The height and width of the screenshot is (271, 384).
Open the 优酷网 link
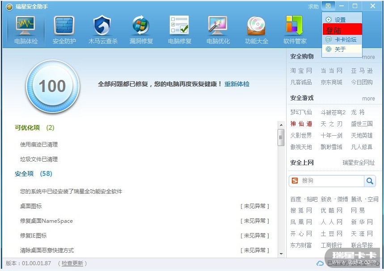[x=331, y=210]
